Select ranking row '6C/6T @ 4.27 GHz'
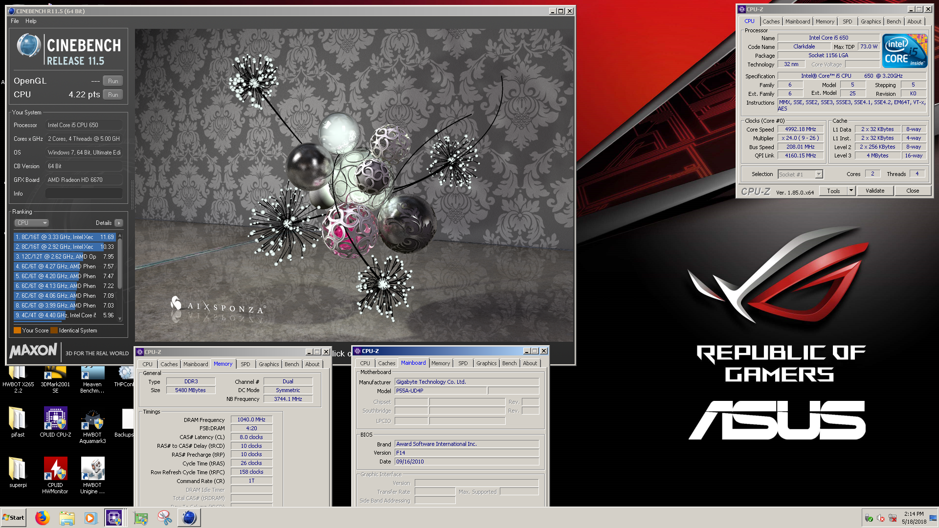The image size is (939, 528). pyautogui.click(x=65, y=266)
